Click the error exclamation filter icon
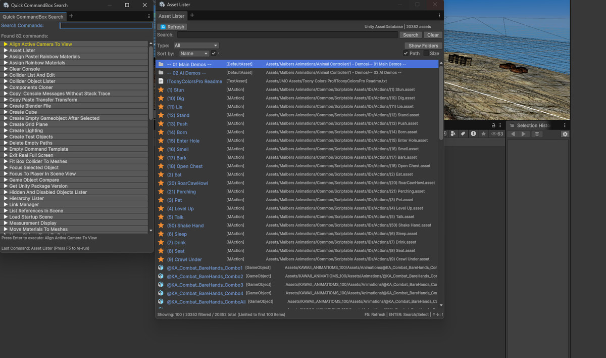The height and width of the screenshot is (358, 606). [473, 134]
